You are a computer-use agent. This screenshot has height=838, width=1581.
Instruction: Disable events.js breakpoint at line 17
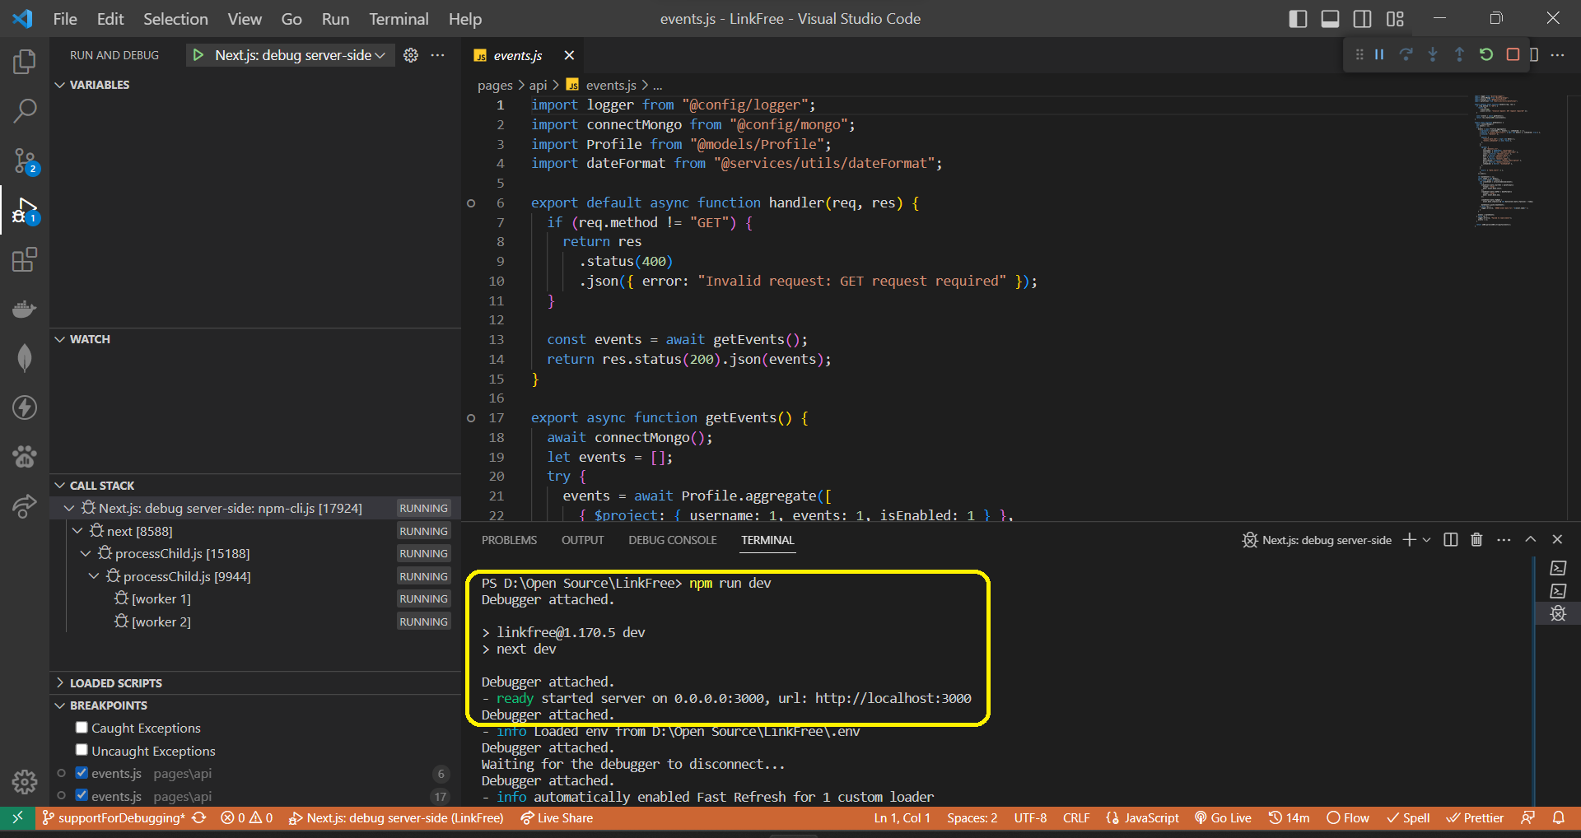click(82, 795)
